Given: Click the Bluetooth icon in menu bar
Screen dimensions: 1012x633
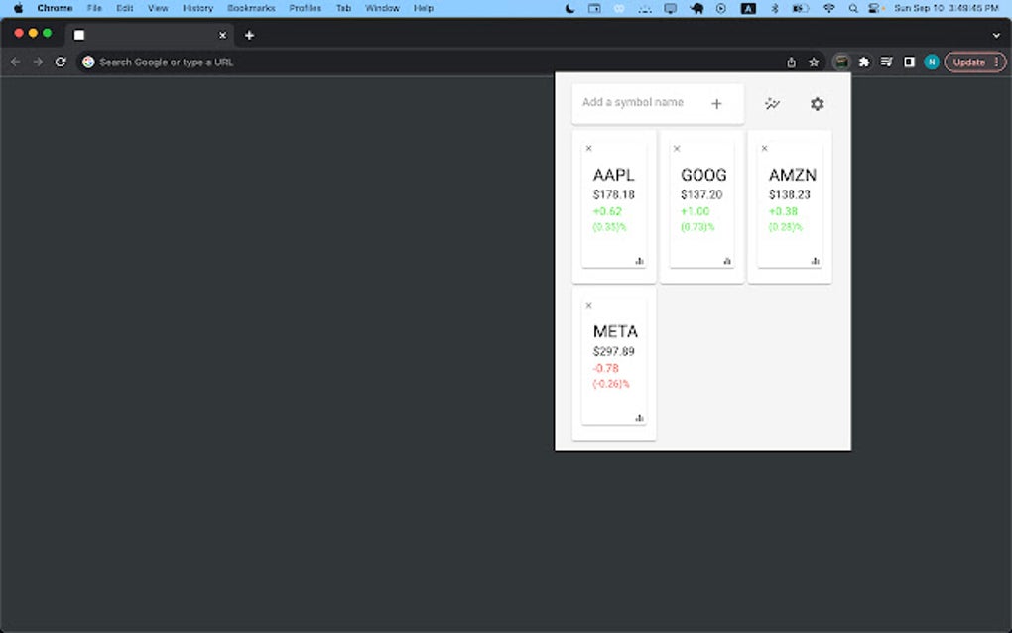Looking at the screenshot, I should click(x=775, y=8).
